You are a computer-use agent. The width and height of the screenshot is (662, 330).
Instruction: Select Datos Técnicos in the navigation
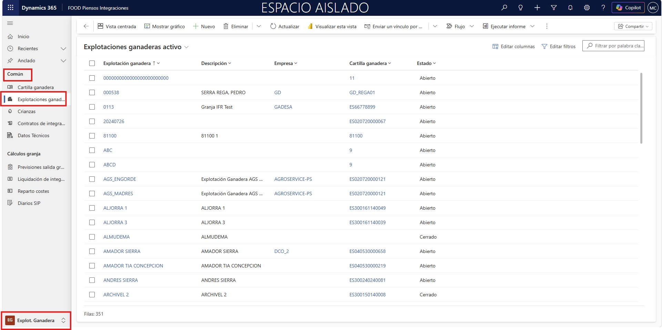(x=33, y=135)
